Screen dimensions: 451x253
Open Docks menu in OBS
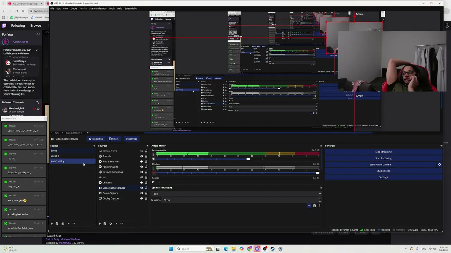(74, 8)
